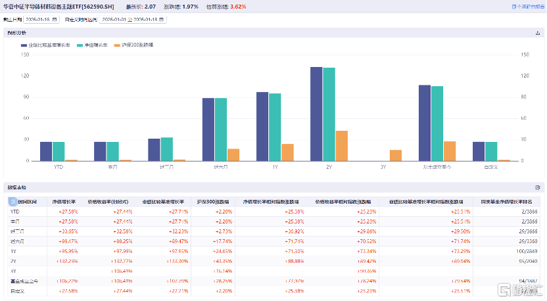Click the +32.58% price return value
547x301 pixels.
point(123,231)
